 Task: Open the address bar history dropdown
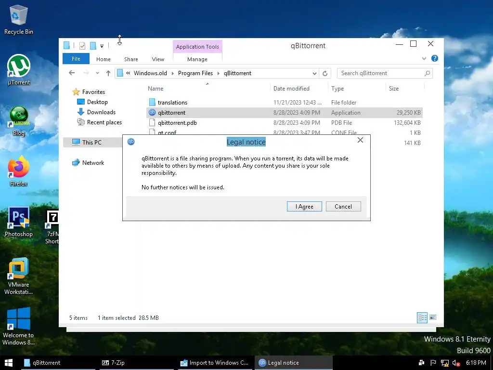click(x=314, y=73)
